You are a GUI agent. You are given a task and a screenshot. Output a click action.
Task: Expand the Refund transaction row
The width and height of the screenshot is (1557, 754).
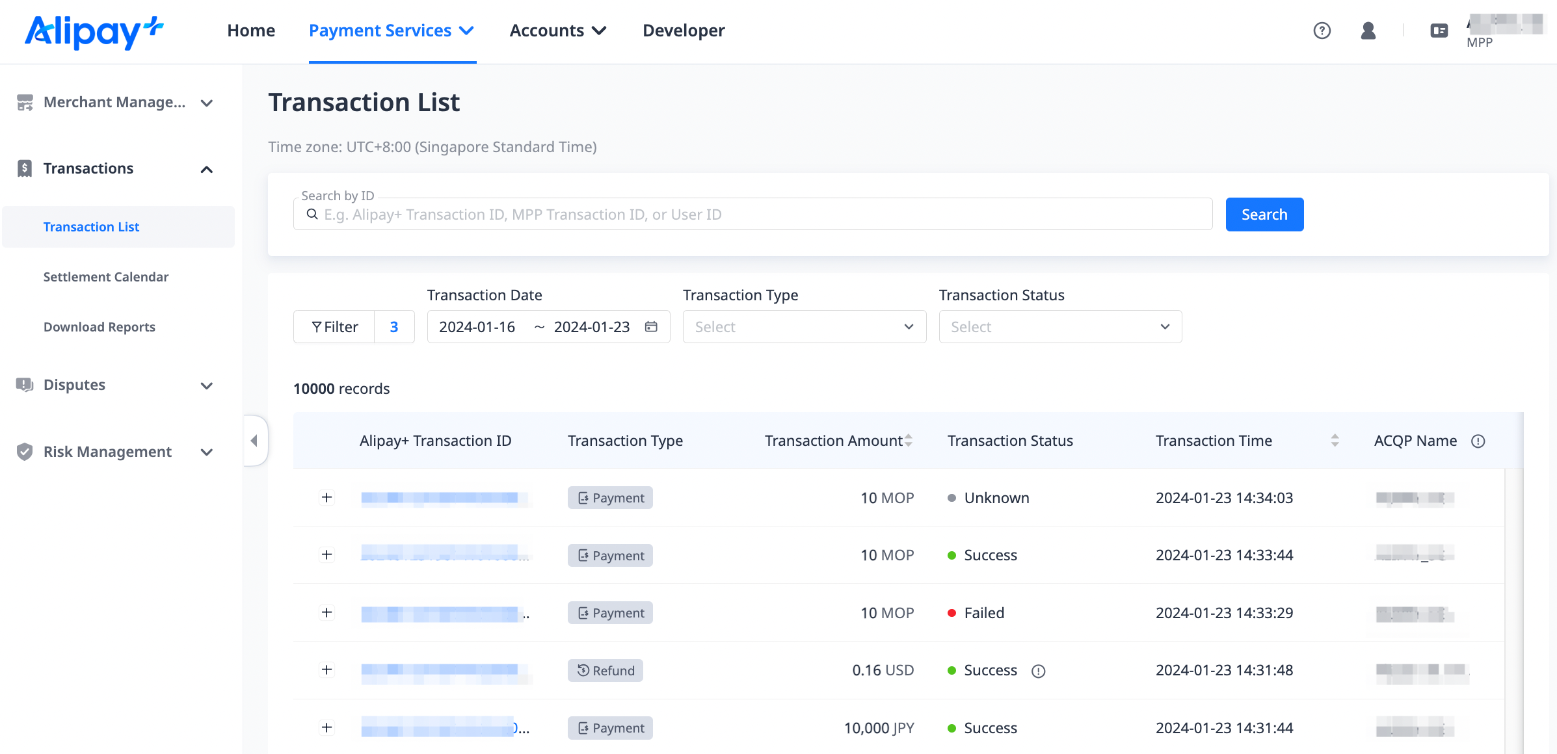[x=327, y=670]
